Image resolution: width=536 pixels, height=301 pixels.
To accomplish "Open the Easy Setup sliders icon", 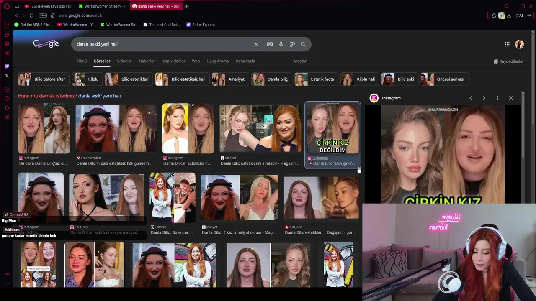I will 529,15.
